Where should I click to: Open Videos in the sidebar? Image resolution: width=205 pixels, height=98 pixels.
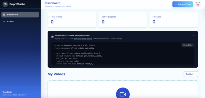pyautogui.click(x=20, y=21)
